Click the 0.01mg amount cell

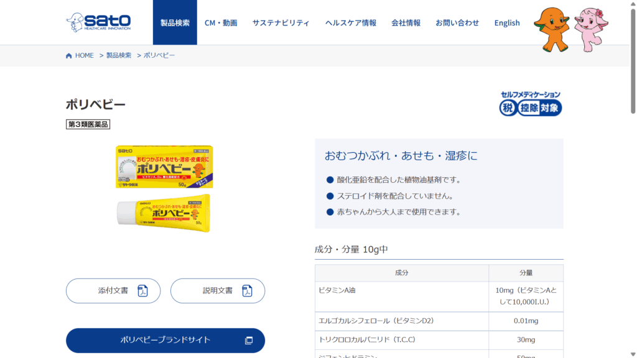click(526, 321)
